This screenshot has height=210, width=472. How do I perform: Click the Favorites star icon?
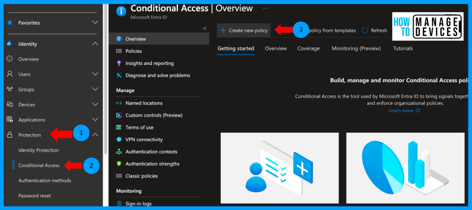[x=10, y=22]
